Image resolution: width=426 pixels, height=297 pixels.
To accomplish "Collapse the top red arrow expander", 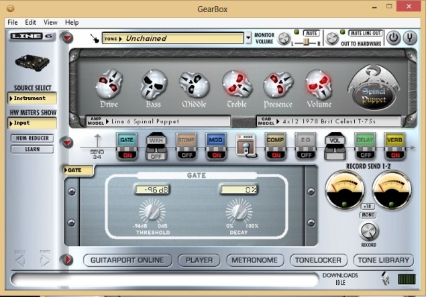I will 67,38.
